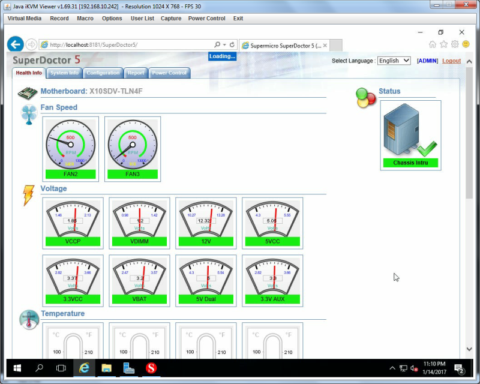Switch to the System Info tab

[x=64, y=73]
